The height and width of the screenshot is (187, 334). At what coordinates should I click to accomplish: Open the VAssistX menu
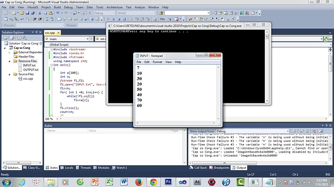click(32, 7)
